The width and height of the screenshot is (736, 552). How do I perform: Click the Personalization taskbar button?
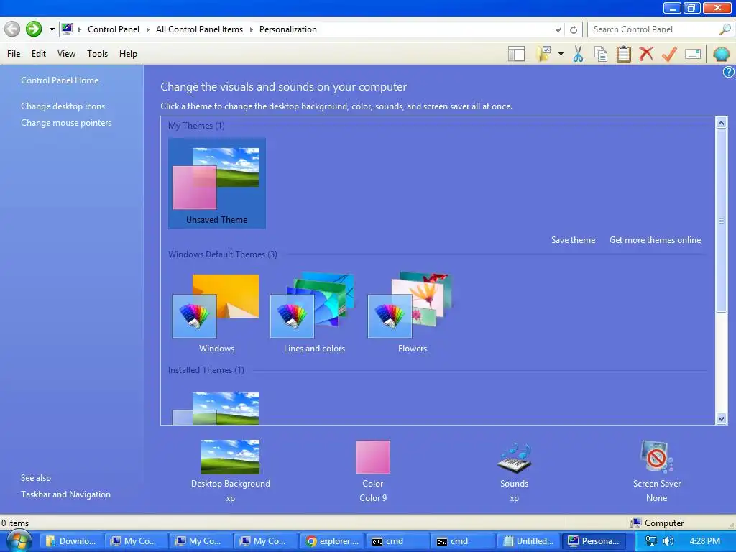[594, 541]
